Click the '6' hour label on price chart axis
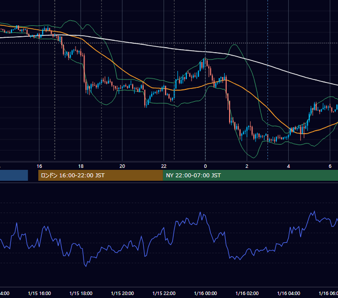This screenshot has width=338, height=298. pos(330,166)
